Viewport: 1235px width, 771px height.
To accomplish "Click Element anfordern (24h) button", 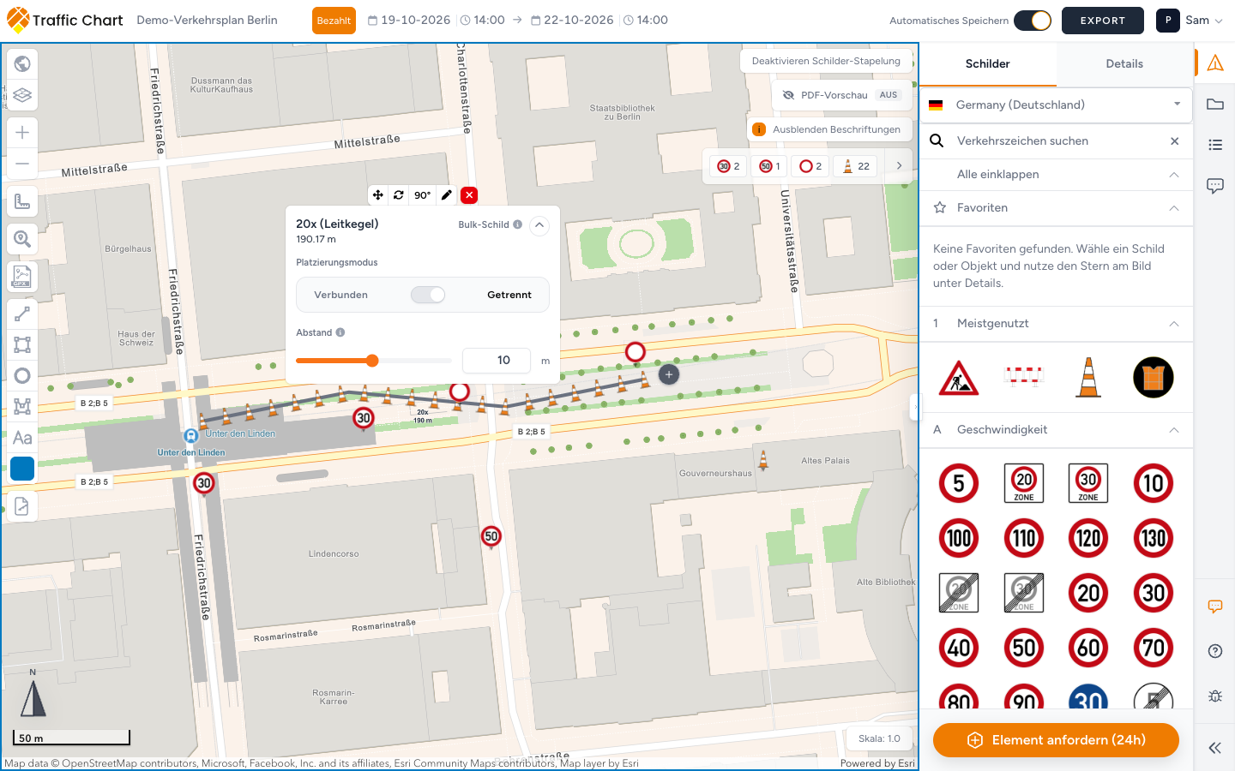I will [1056, 740].
